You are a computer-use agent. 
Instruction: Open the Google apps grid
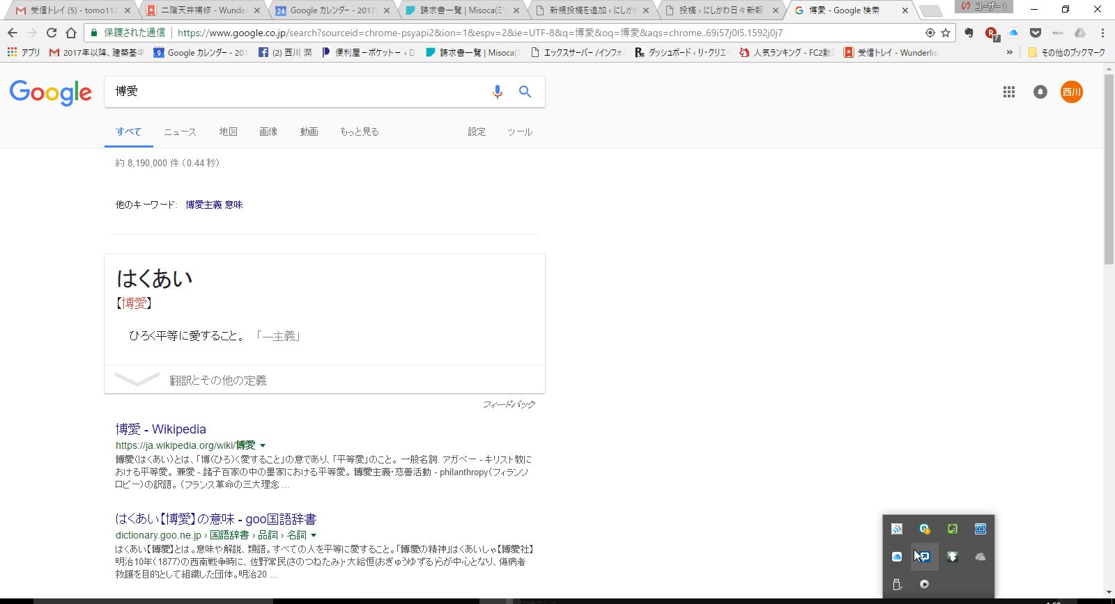(1008, 92)
